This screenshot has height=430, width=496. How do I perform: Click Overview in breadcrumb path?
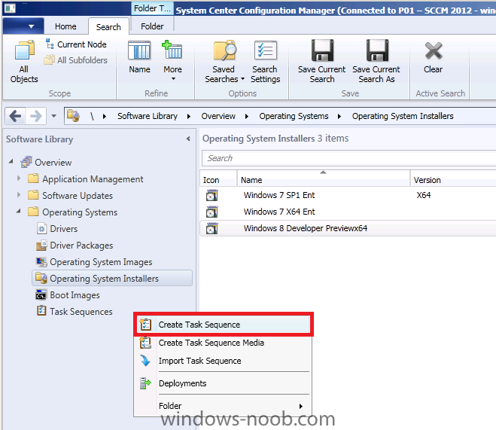(x=218, y=116)
